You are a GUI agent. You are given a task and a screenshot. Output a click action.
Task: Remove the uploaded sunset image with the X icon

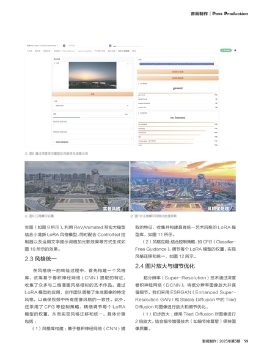pyautogui.click(x=130, y=64)
